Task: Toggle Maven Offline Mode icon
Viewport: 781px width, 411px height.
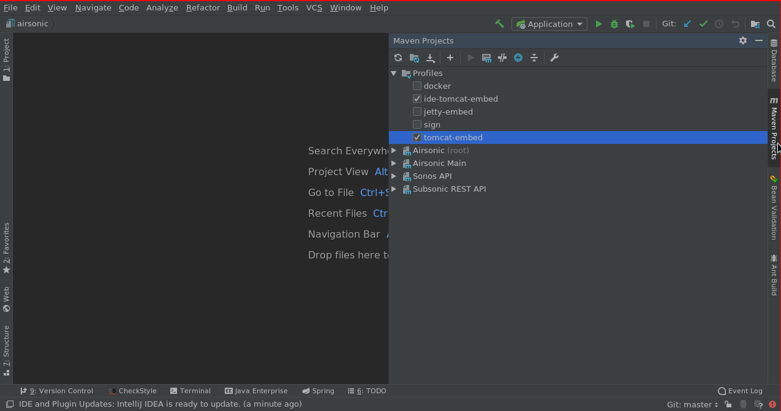Action: (502, 58)
